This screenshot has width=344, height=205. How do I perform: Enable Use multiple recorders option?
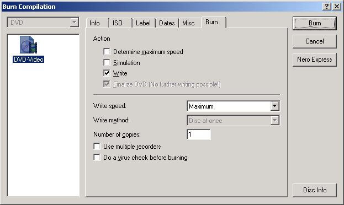97,146
